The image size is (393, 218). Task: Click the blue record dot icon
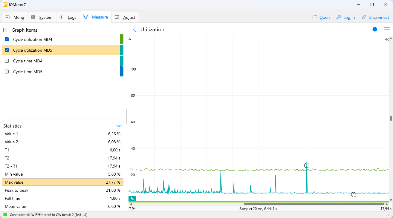(x=375, y=29)
